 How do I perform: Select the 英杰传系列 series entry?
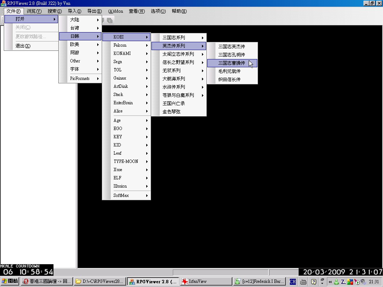click(x=179, y=46)
